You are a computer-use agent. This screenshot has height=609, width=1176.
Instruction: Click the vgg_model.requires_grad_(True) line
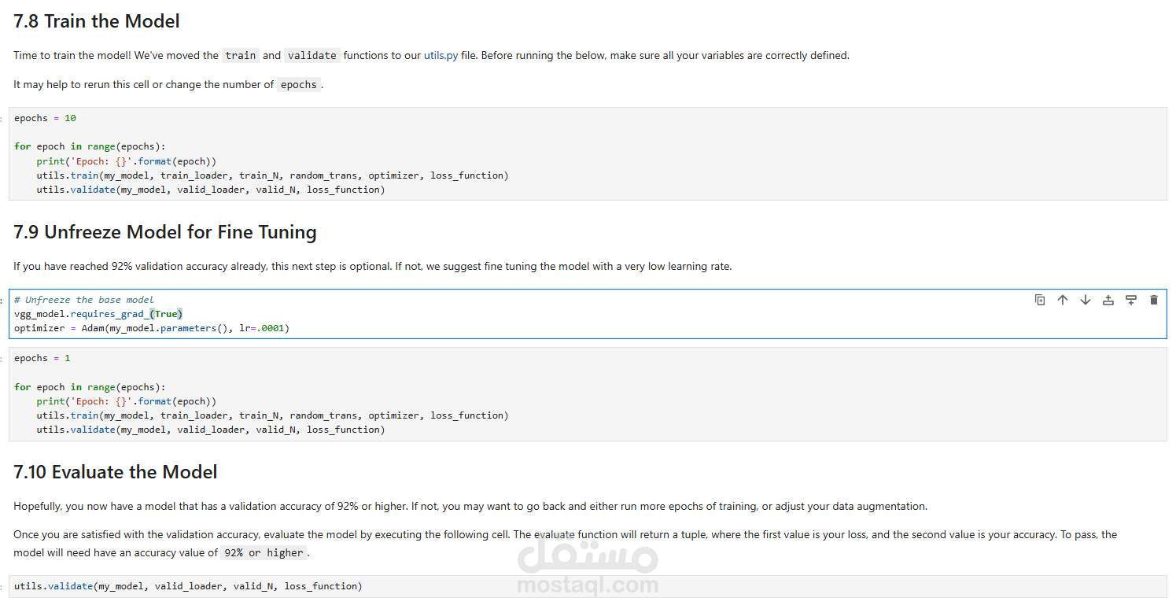[x=98, y=314]
